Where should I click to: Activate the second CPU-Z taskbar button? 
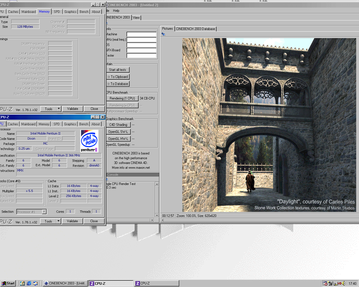[157, 283]
